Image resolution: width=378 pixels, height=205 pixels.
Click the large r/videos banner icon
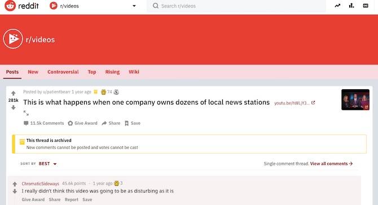pos(13,39)
